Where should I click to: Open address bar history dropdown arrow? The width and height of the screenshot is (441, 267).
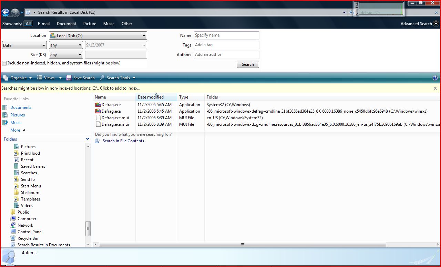344,13
